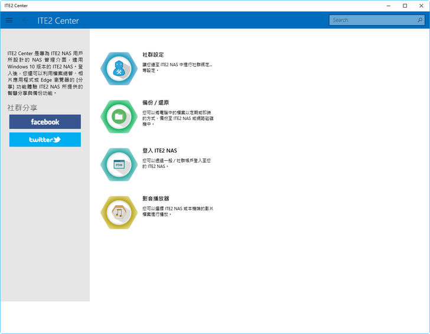The height and width of the screenshot is (334, 430).
Task: Click the 社群設定 description paragraph
Action: pyautogui.click(x=177, y=67)
